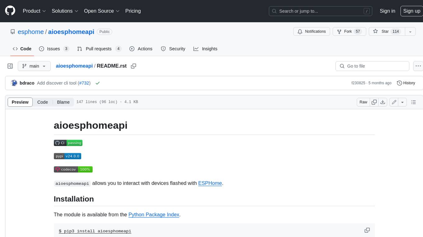The height and width of the screenshot is (237, 423).
Task: Expand the file tree side panel
Action: [10, 66]
